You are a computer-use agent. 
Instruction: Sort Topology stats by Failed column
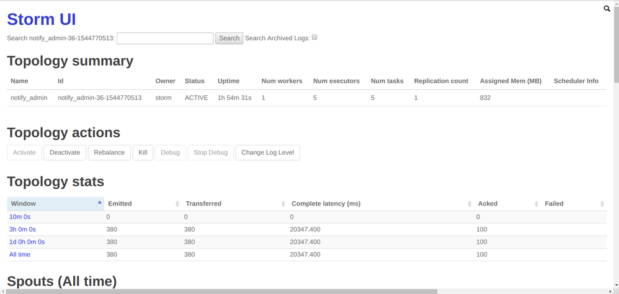[x=574, y=204]
